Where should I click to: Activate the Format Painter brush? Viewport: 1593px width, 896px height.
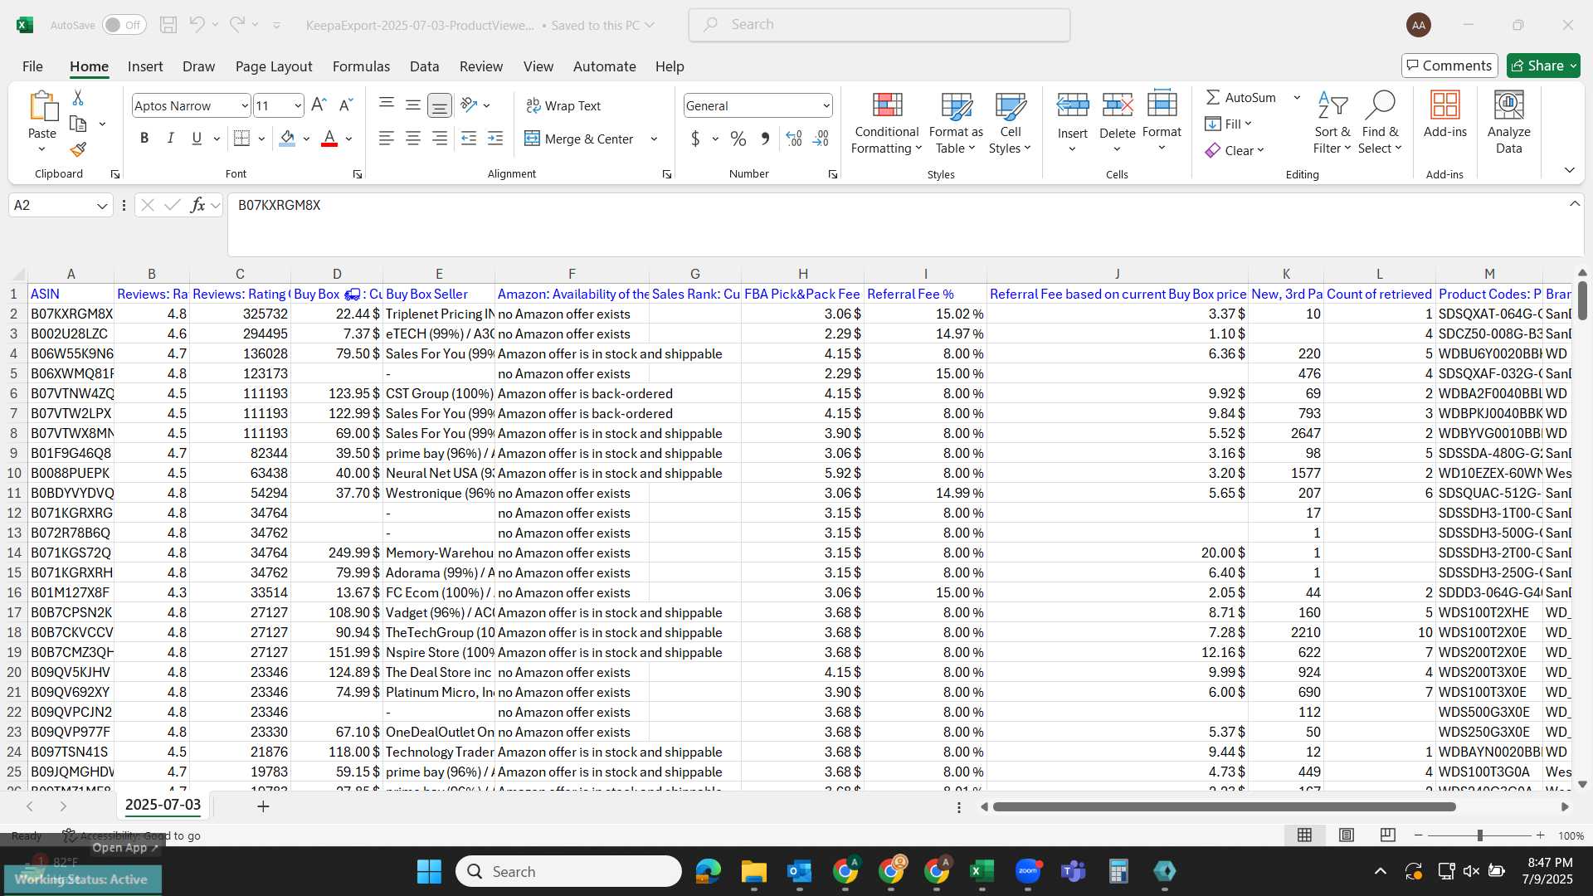click(x=78, y=149)
